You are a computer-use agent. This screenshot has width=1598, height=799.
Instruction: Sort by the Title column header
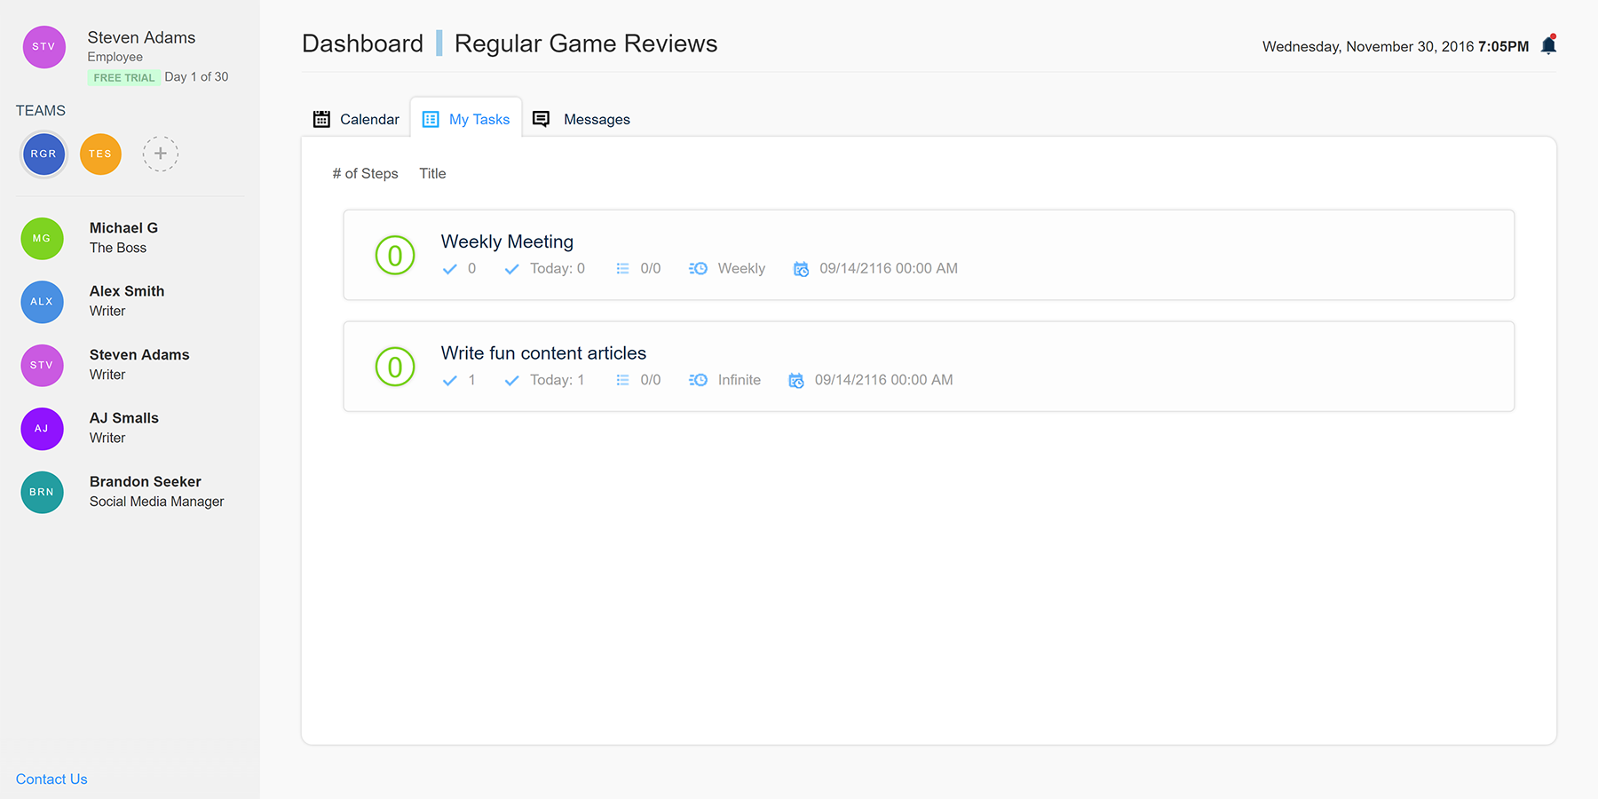point(432,173)
